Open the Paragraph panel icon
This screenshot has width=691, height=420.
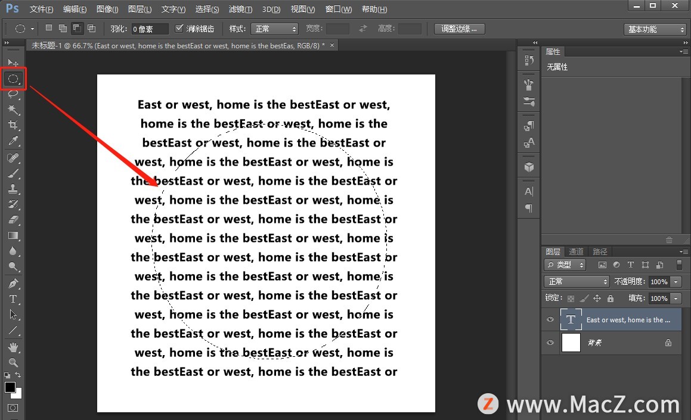pos(529,209)
